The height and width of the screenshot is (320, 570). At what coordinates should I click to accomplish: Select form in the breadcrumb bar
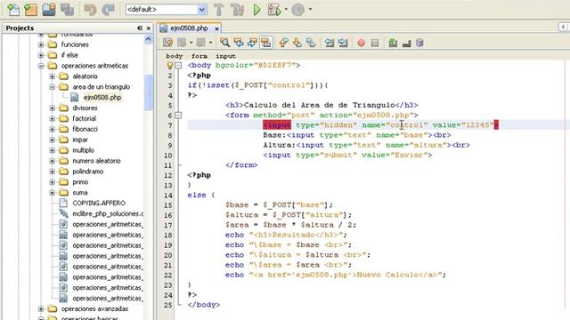point(199,56)
